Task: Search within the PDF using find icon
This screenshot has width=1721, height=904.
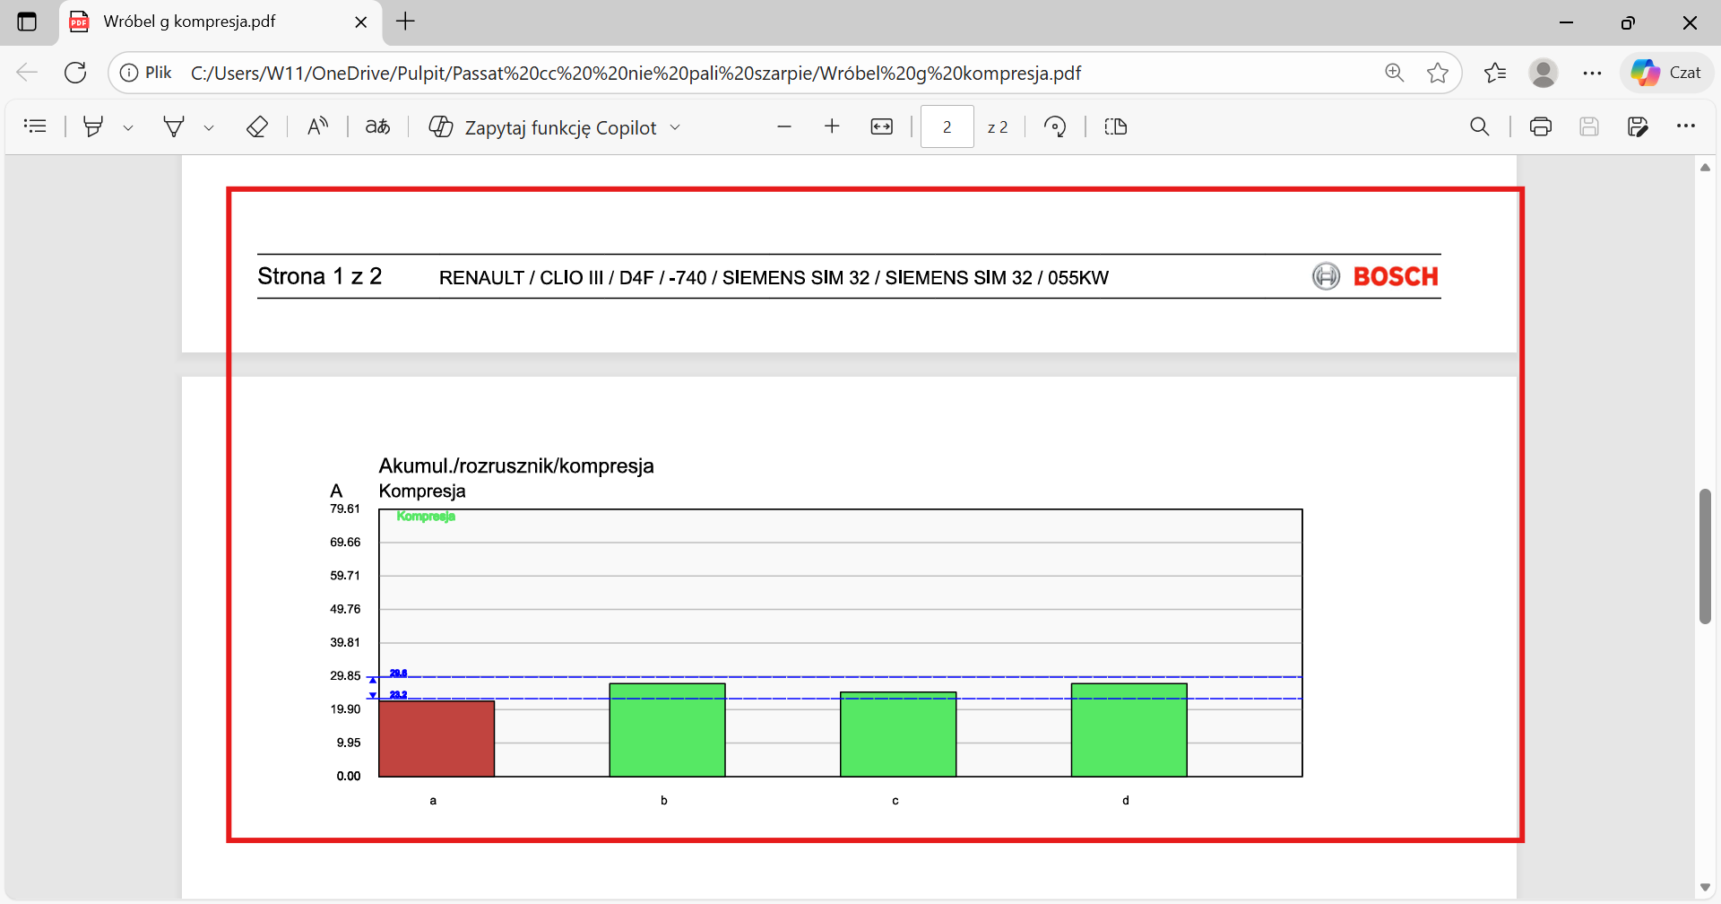Action: (x=1480, y=126)
